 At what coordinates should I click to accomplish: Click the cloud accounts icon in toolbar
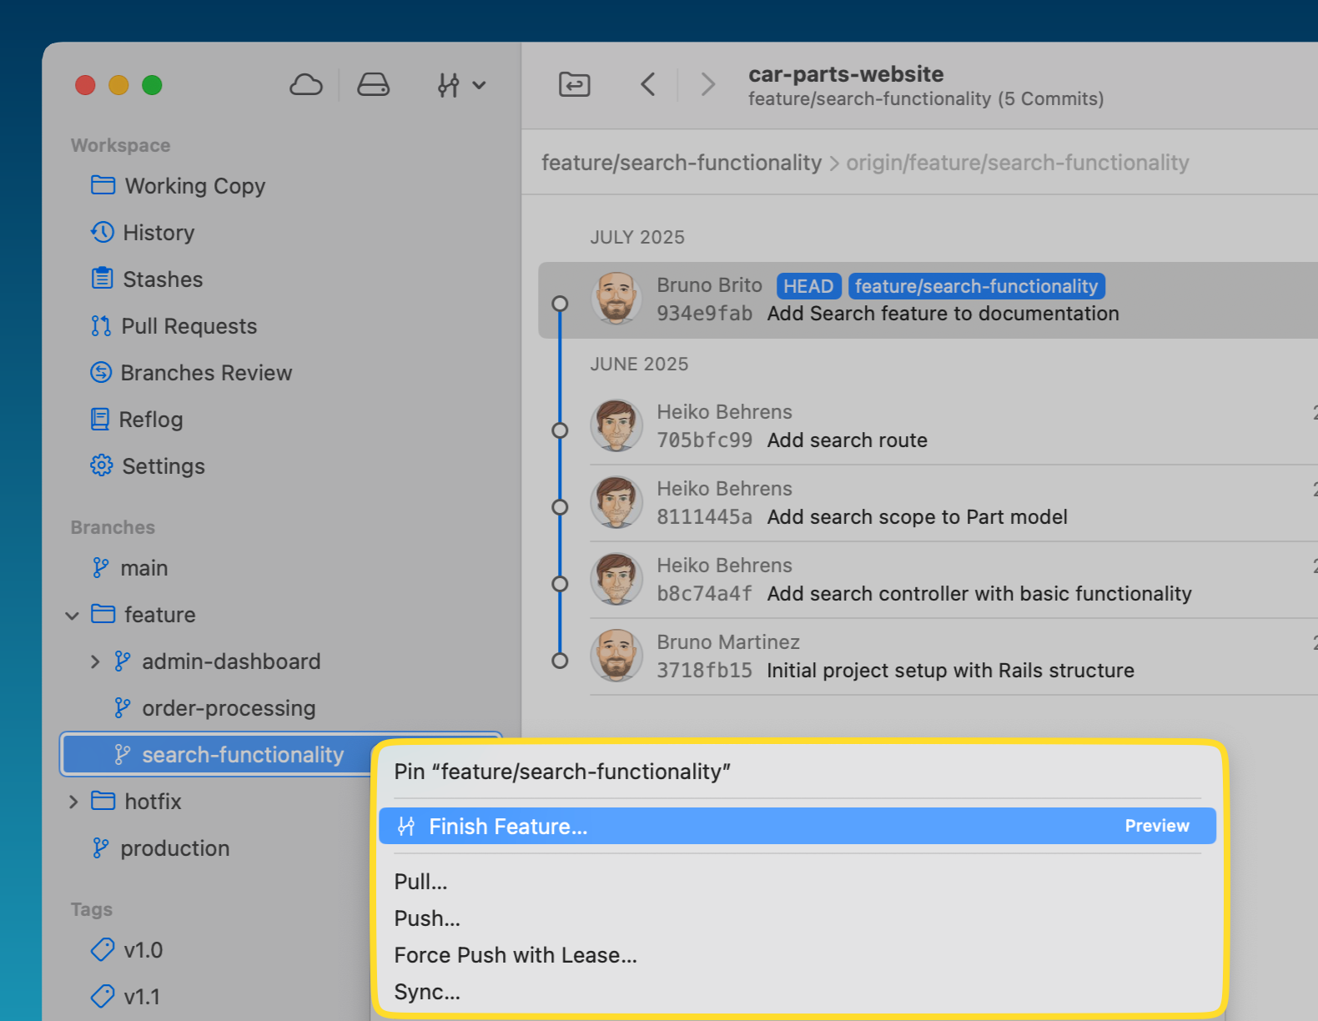click(306, 85)
